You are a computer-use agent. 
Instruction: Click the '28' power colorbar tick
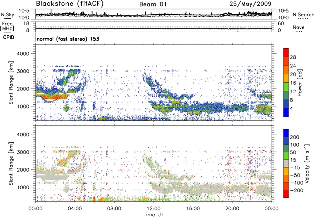[x=293, y=57]
